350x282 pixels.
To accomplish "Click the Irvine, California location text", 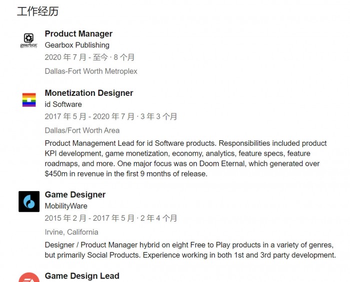I will tap(71, 232).
